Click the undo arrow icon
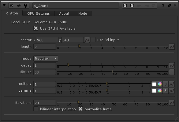Viewport: 179px width, 122px height. (x=139, y=6)
